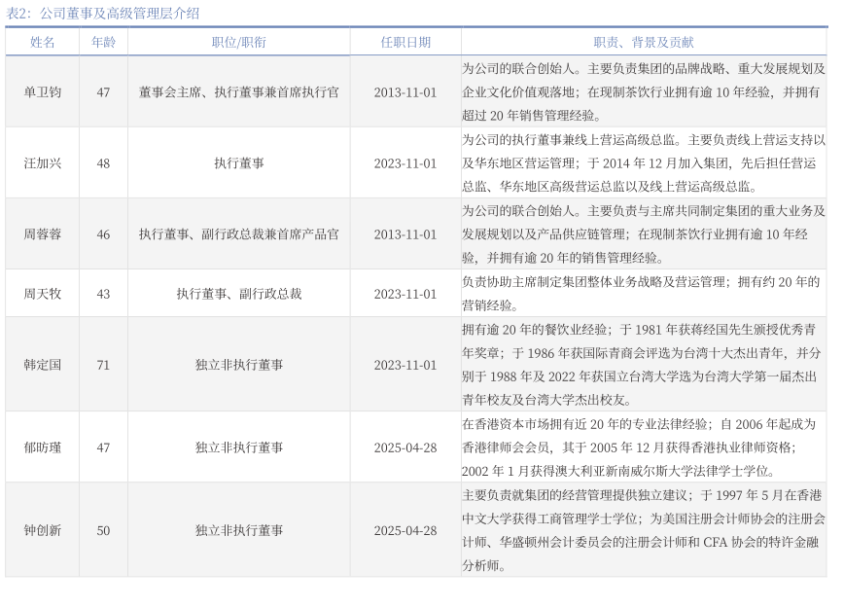Select the name cell 周天牧
Viewport: 844px width, 608px height.
point(42,294)
